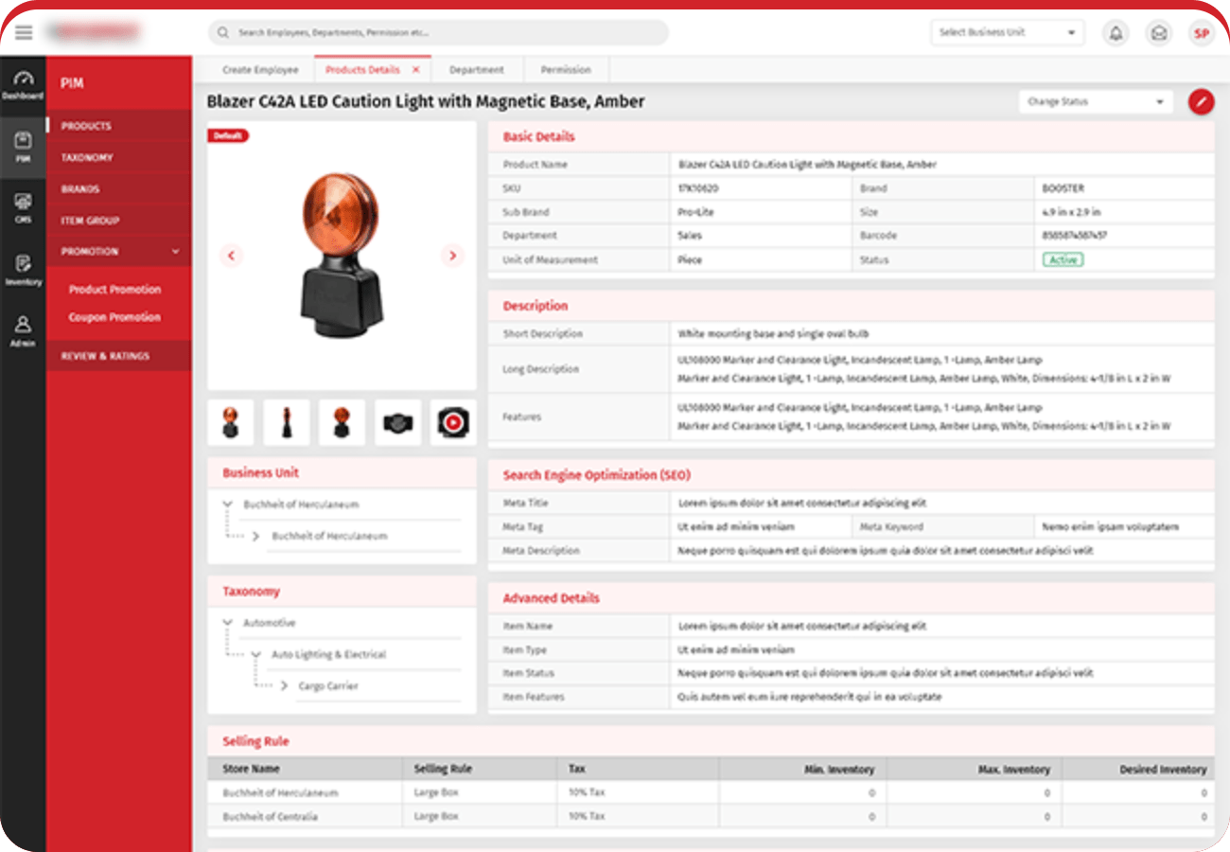Open the Admin sidebar icon

pos(23,331)
